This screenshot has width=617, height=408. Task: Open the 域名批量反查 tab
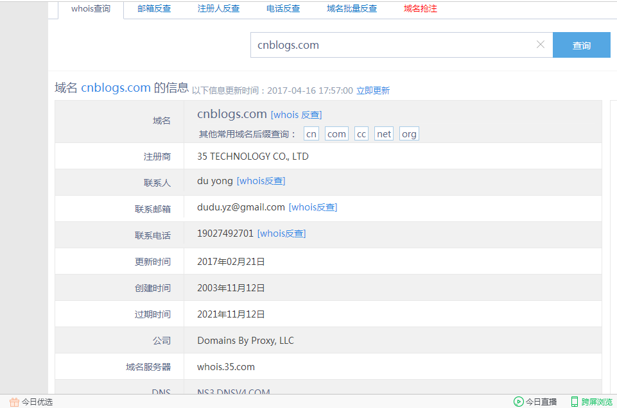(x=352, y=8)
